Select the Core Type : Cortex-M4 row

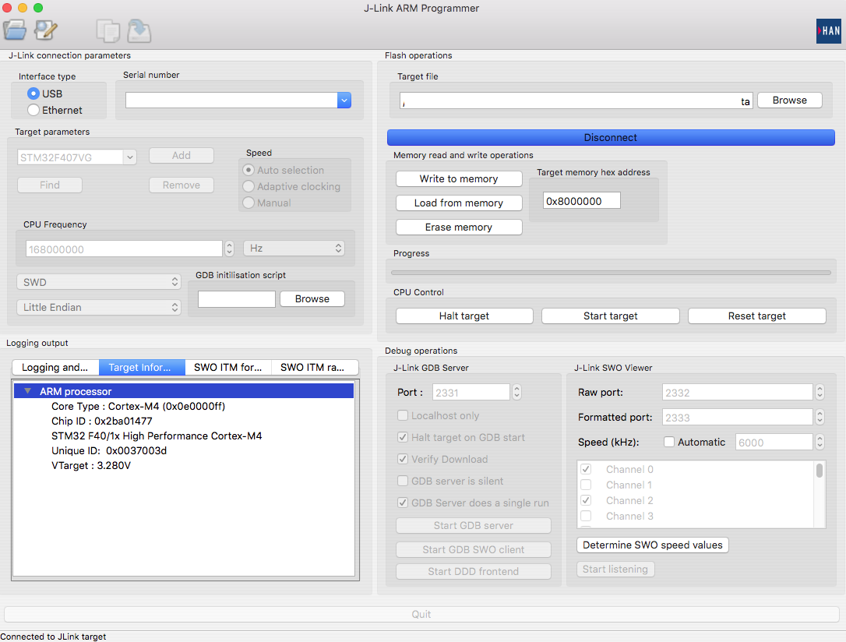click(183, 406)
